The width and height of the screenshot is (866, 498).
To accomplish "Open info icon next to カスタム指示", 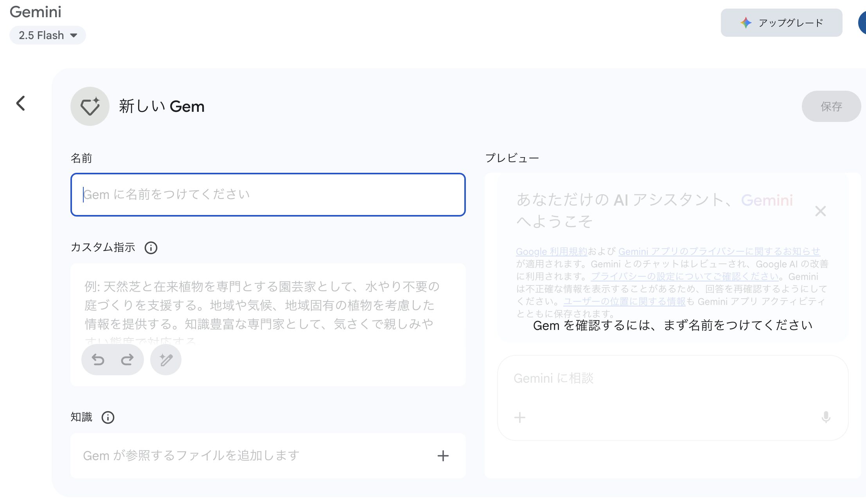I will coord(151,248).
